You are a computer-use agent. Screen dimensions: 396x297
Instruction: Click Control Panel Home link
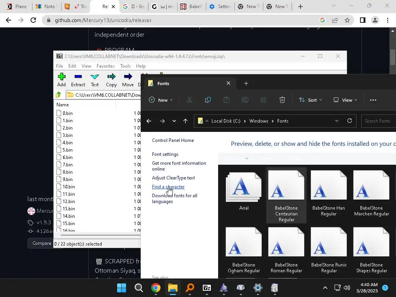coord(173,140)
